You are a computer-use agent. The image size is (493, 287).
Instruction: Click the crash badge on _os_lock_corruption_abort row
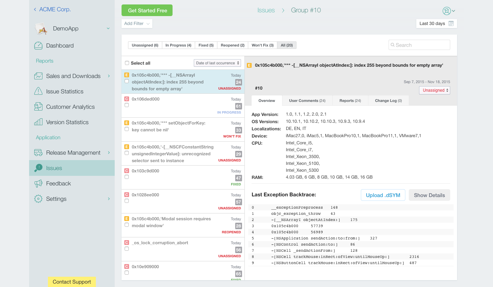(x=127, y=242)
